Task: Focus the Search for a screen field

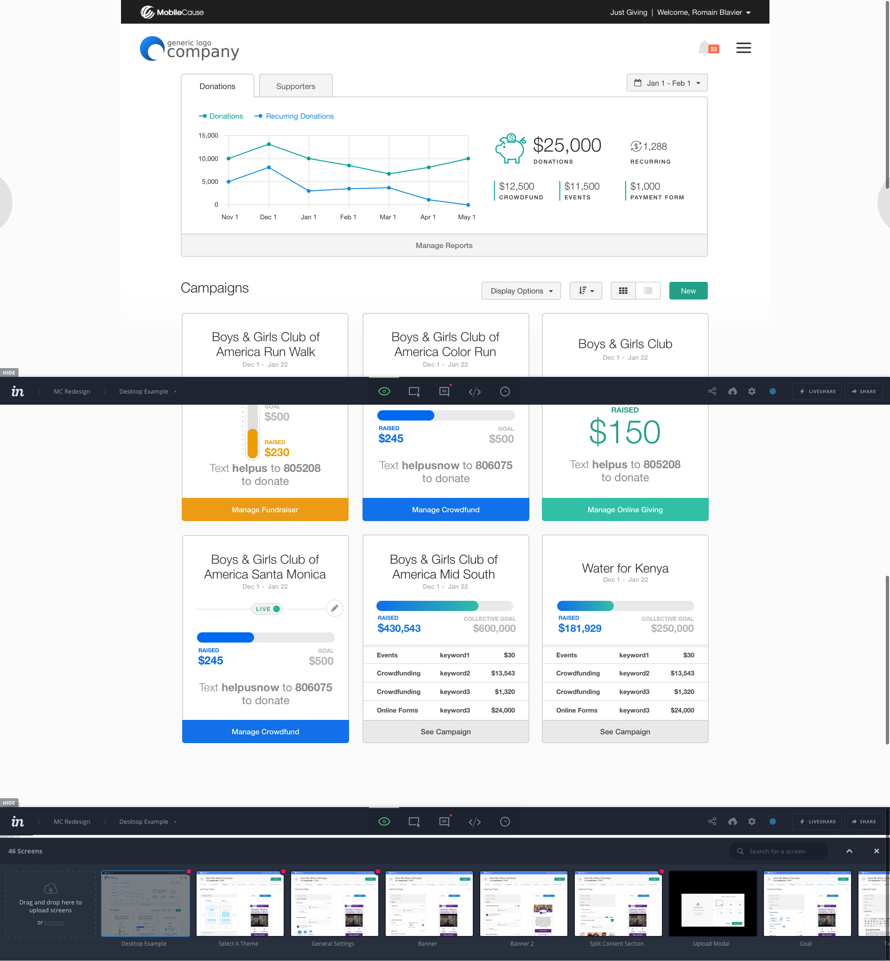Action: [778, 851]
